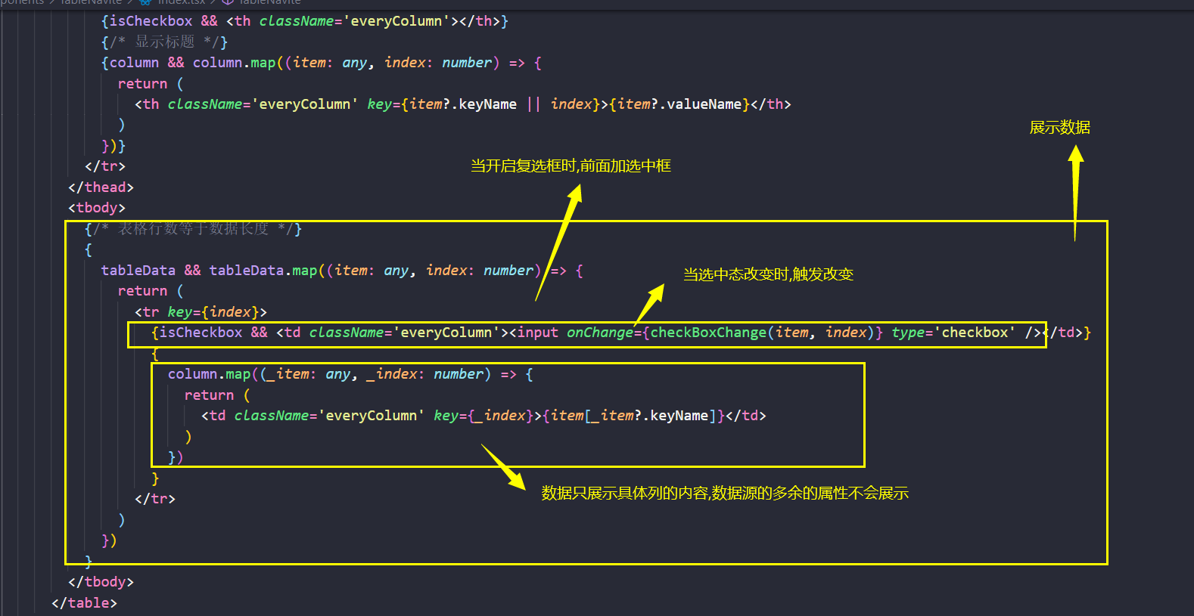Click isCheckbox on the <td> input line
The width and height of the screenshot is (1194, 616).
[201, 333]
